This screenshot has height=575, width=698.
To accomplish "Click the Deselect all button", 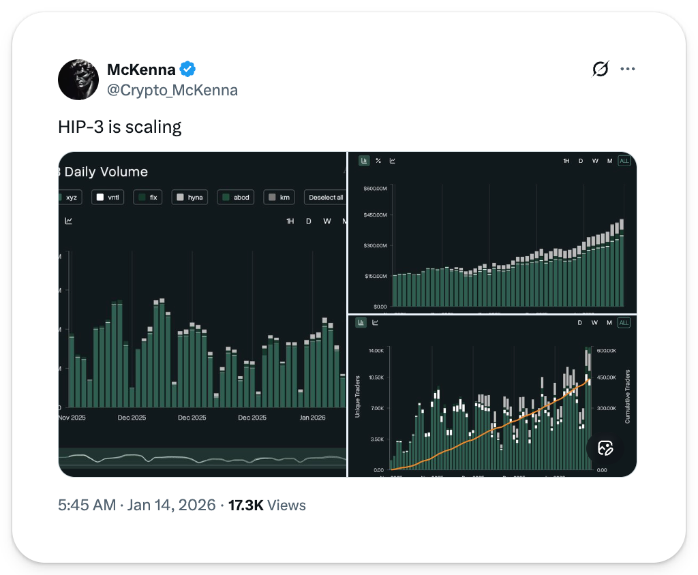I will (324, 198).
